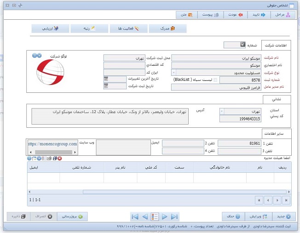Screen dimensions: 300x233
Task: Click the remove-logo minus icon
Action: pyautogui.click(x=35, y=56)
